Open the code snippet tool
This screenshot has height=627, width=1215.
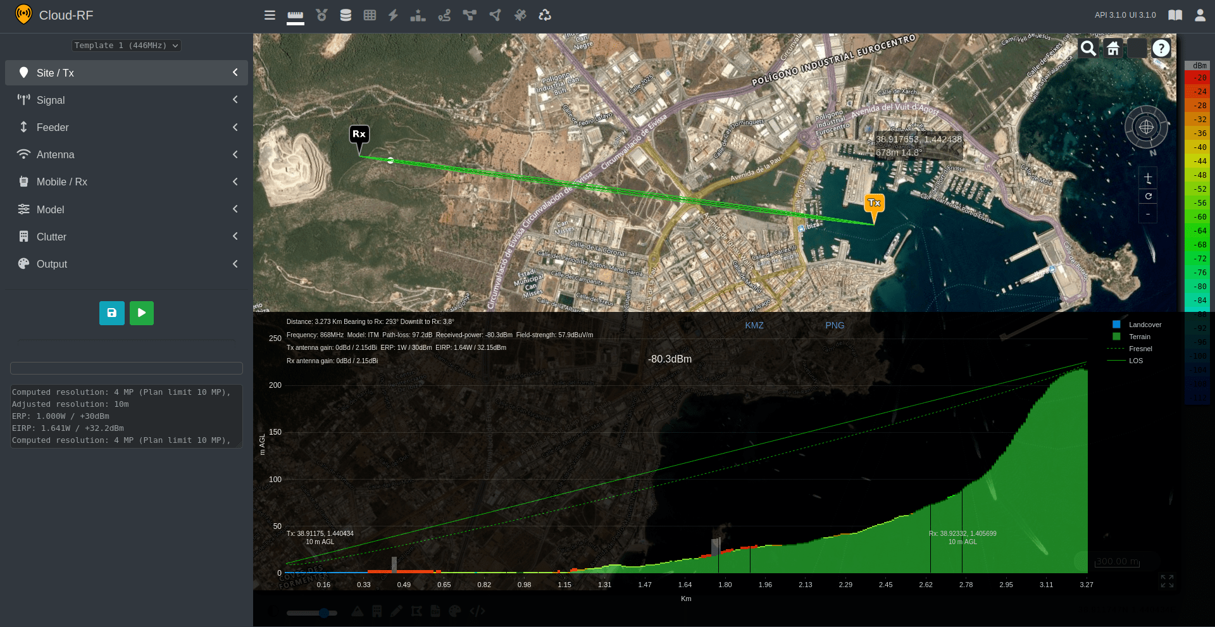tap(478, 611)
